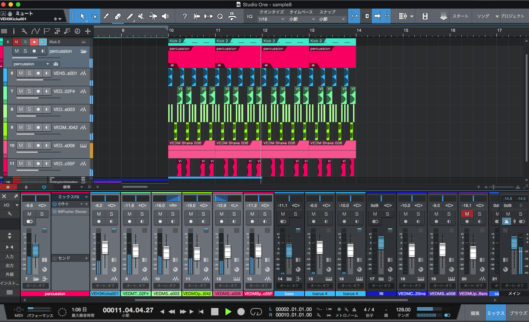Click the VEH3Kicks001 fader handle
Image resolution: width=529 pixels, height=322 pixels.
point(105,248)
